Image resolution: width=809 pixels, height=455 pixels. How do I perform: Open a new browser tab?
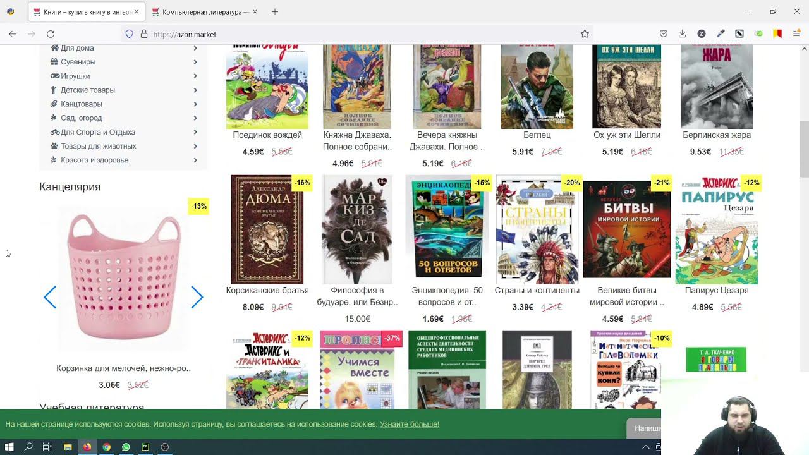click(x=275, y=11)
